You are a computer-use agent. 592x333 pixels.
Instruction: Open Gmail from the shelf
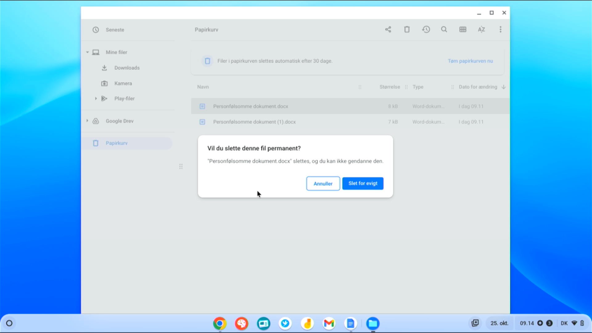(329, 323)
